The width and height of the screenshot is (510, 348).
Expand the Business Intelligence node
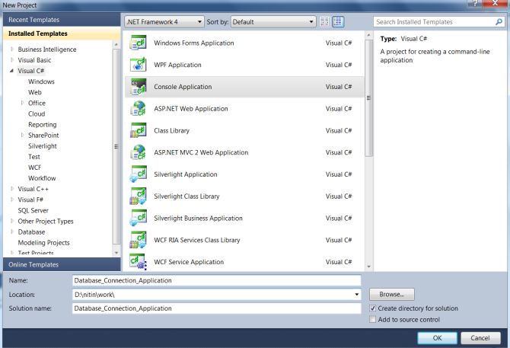pos(12,49)
